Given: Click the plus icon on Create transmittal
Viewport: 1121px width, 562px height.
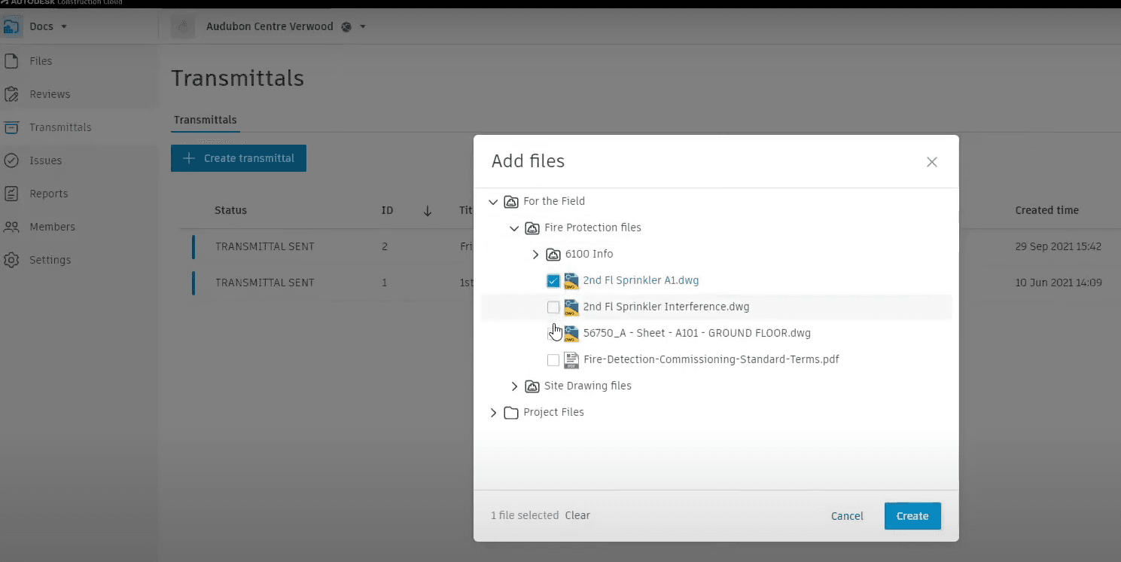Looking at the screenshot, I should [189, 158].
